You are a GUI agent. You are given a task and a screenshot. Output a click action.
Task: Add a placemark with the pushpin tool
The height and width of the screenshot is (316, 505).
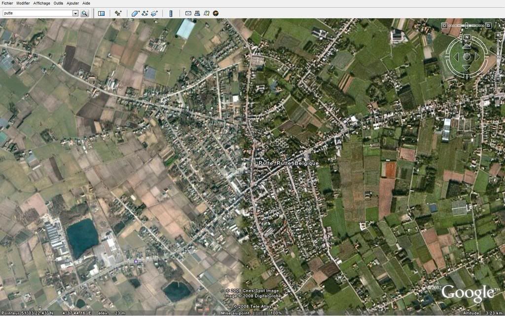pyautogui.click(x=118, y=13)
